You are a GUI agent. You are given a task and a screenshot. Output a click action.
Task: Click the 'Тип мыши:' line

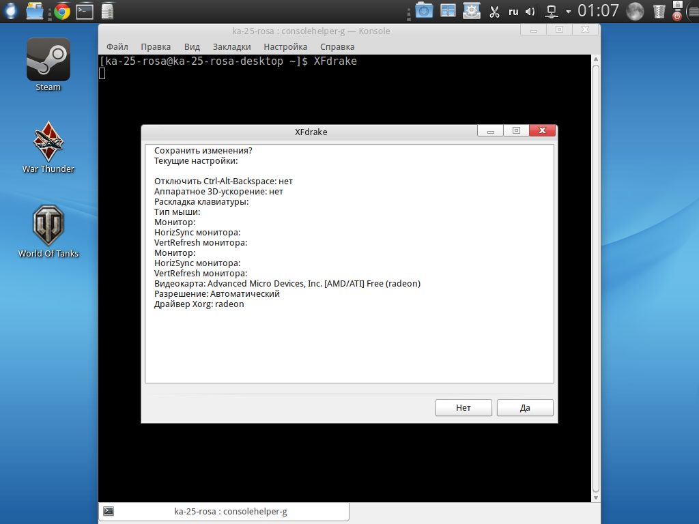pos(177,212)
